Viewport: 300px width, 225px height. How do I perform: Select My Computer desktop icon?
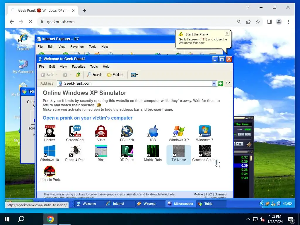click(x=23, y=67)
